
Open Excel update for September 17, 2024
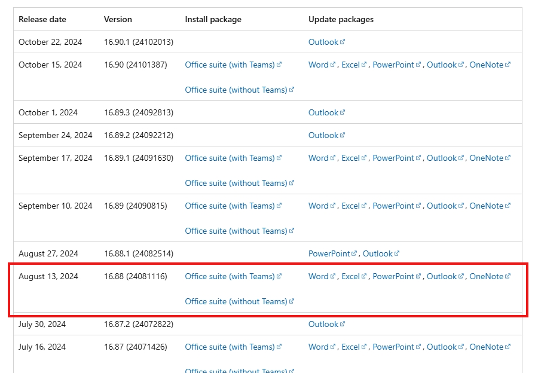coord(354,158)
